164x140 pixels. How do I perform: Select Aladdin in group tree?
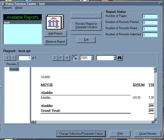[14, 69]
